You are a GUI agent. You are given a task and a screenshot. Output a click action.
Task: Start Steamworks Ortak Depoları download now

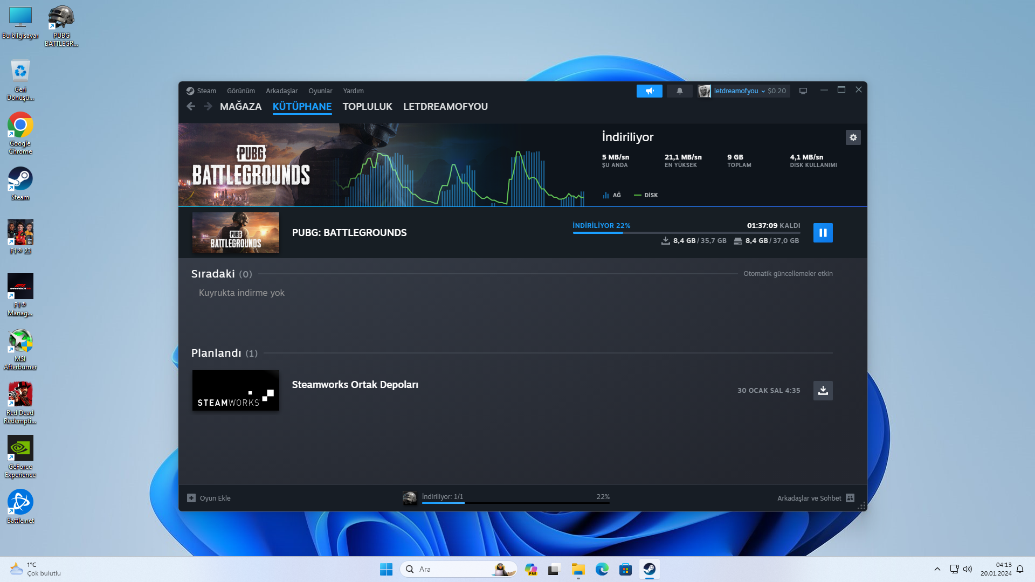[x=823, y=391]
